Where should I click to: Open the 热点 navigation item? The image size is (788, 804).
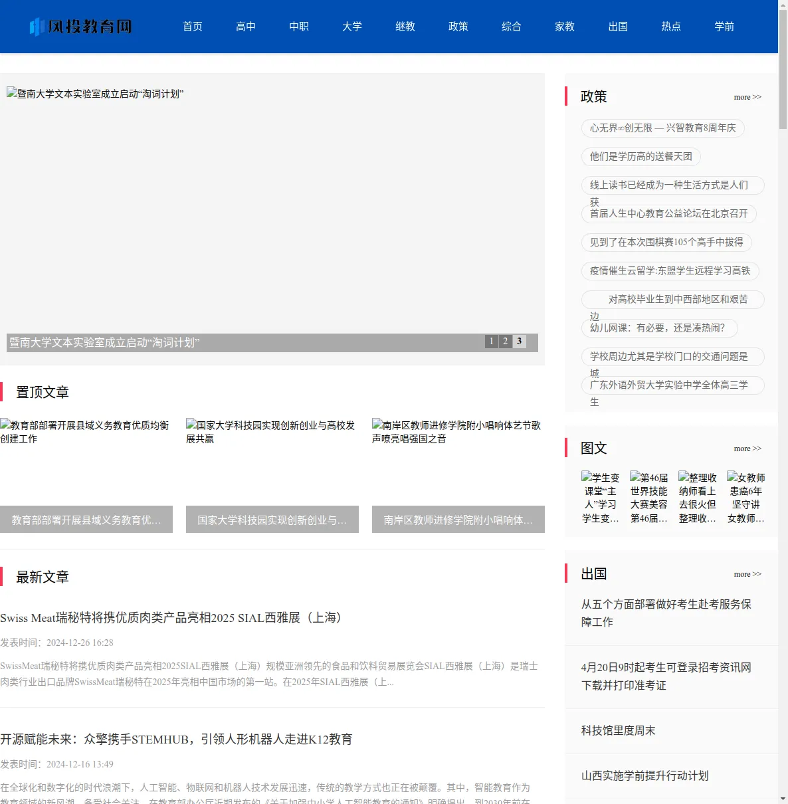[x=671, y=27]
